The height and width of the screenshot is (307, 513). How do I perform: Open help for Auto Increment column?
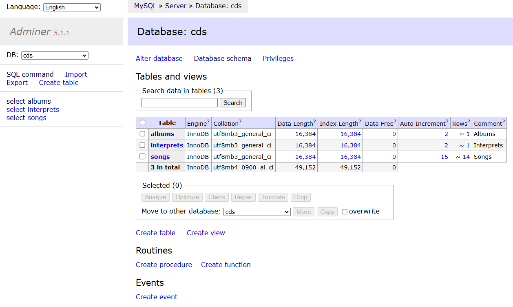coord(447,120)
